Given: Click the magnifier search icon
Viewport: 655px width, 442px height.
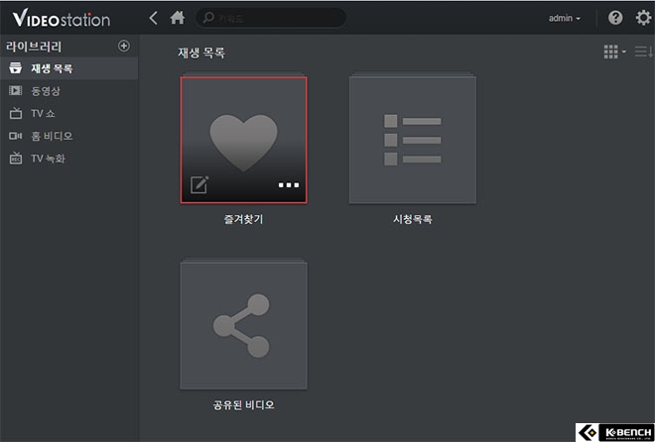Looking at the screenshot, I should [x=208, y=18].
